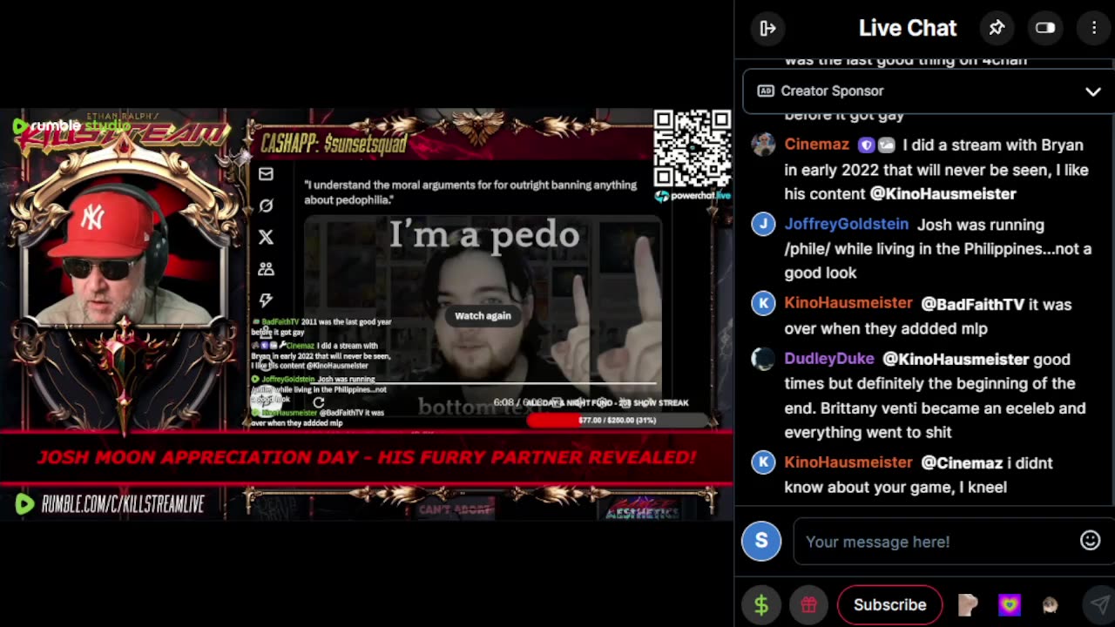The height and width of the screenshot is (627, 1115).
Task: Click the Creator Sponsor badge icon
Action: 766,91
